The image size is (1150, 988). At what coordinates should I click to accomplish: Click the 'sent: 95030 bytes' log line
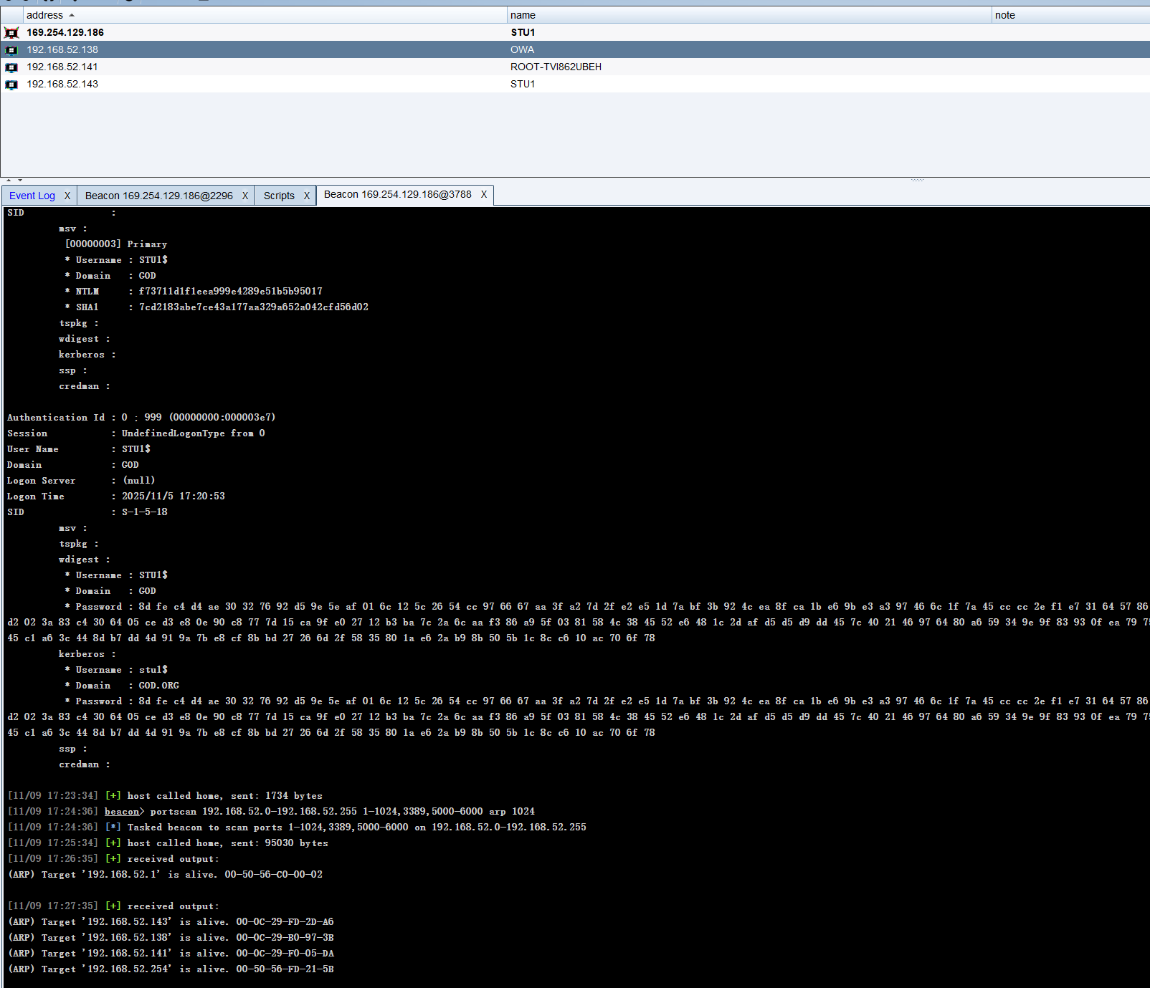click(168, 843)
